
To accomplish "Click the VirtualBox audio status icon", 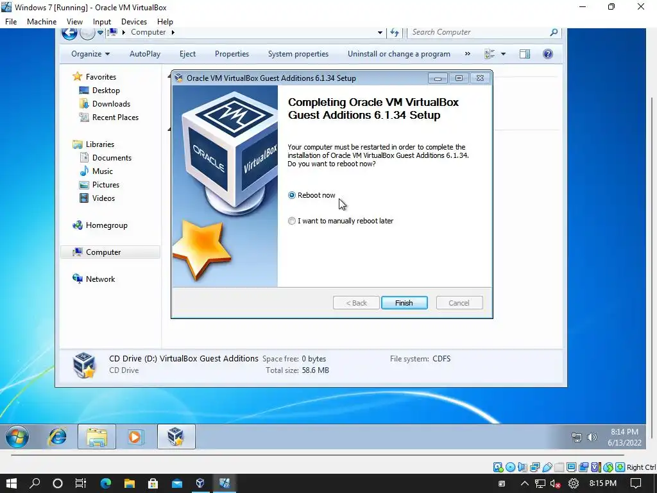I will point(522,467).
